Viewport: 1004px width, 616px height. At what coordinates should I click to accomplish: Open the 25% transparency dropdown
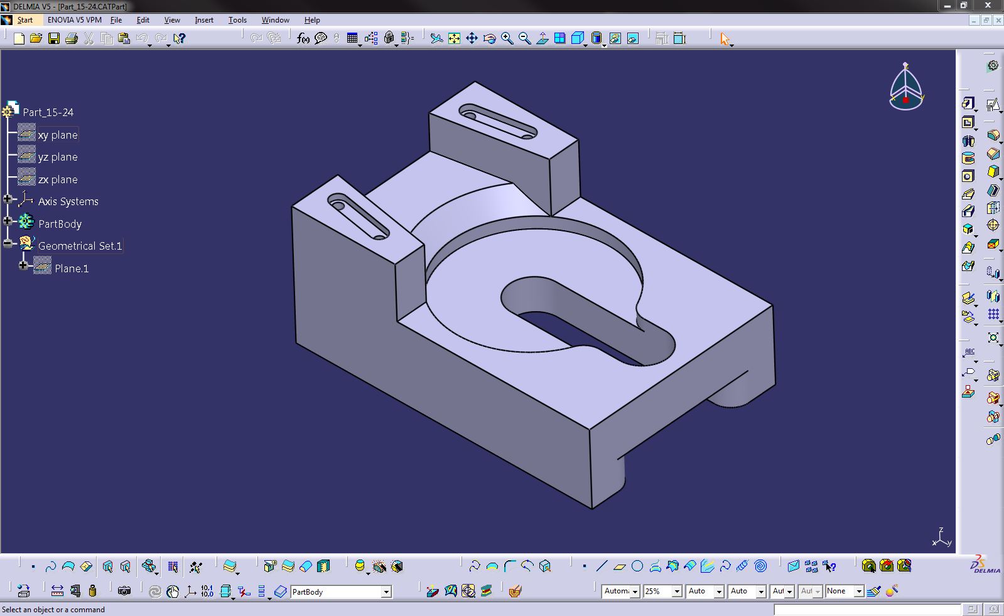coord(677,592)
